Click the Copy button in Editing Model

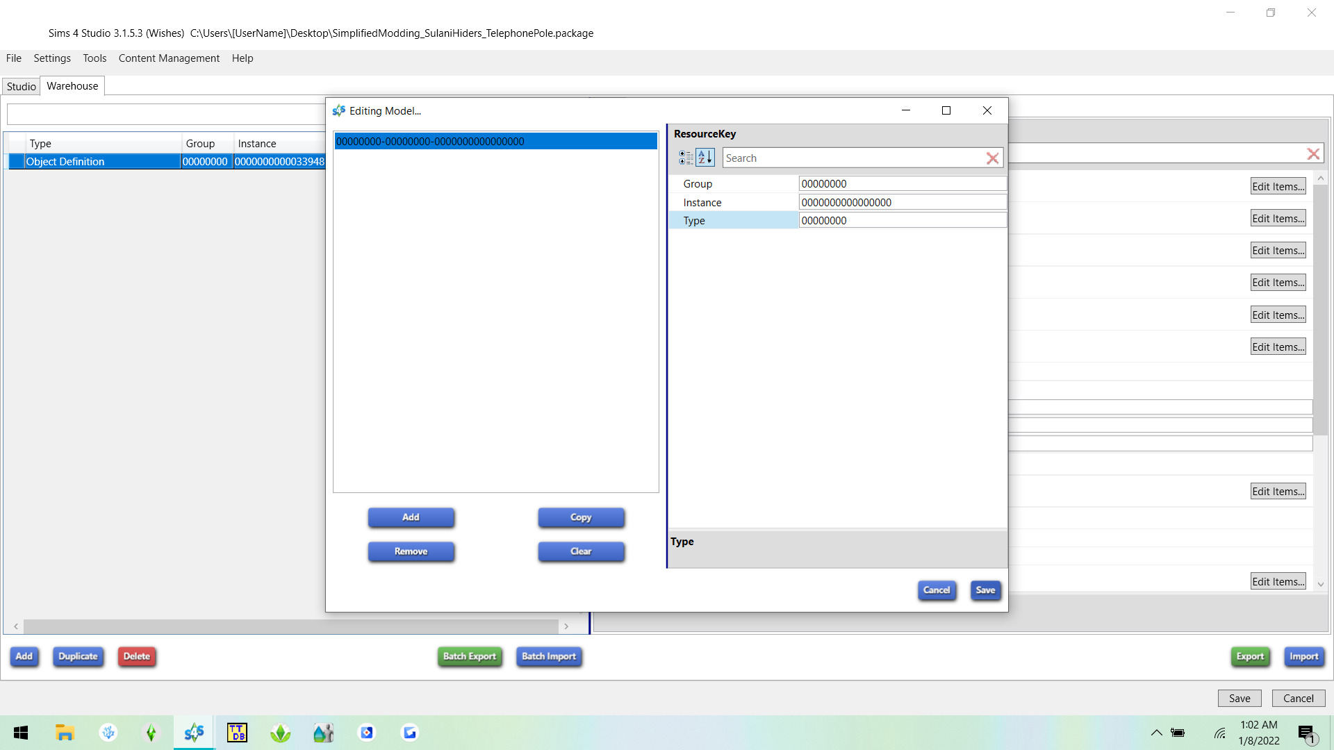581,517
